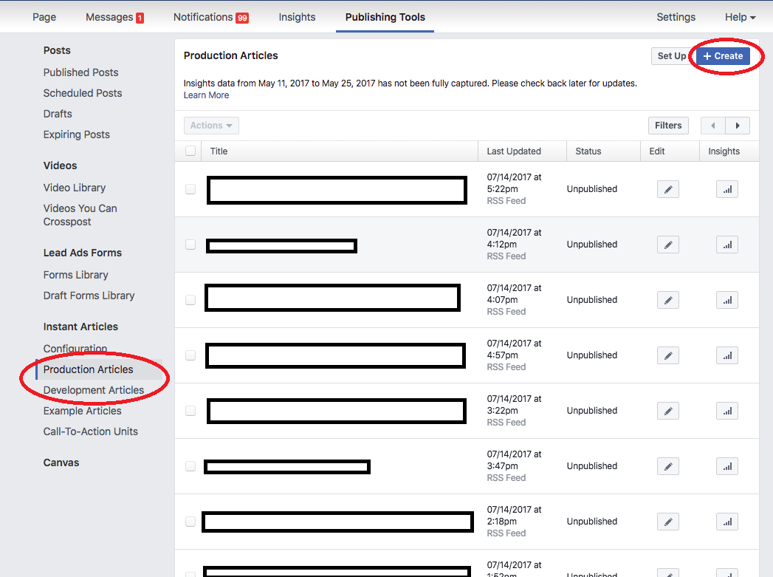
Task: Open Instant Articles Configuration
Action: pyautogui.click(x=75, y=349)
